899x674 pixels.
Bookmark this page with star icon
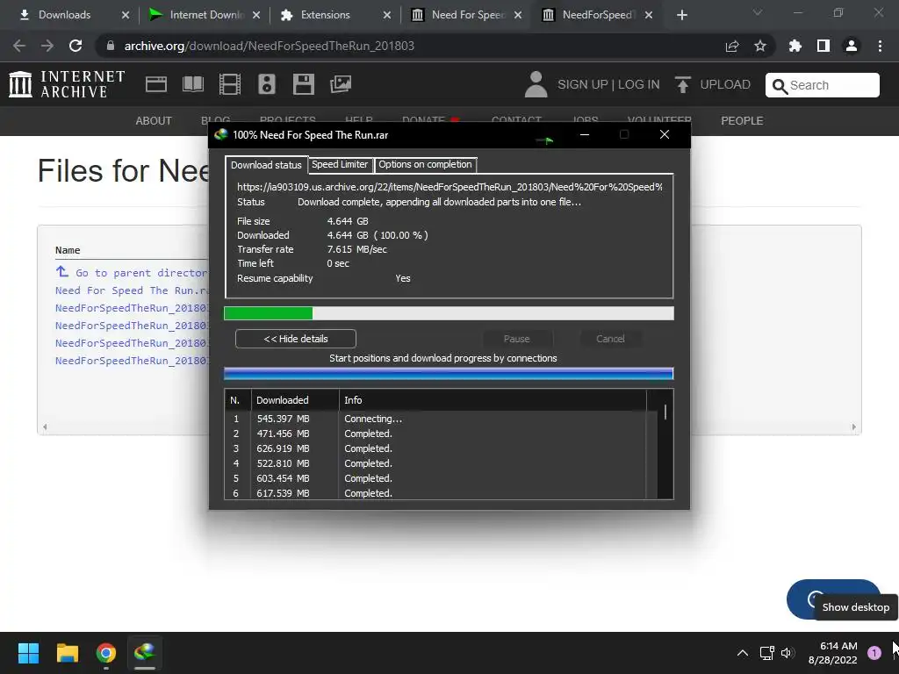pyautogui.click(x=760, y=46)
